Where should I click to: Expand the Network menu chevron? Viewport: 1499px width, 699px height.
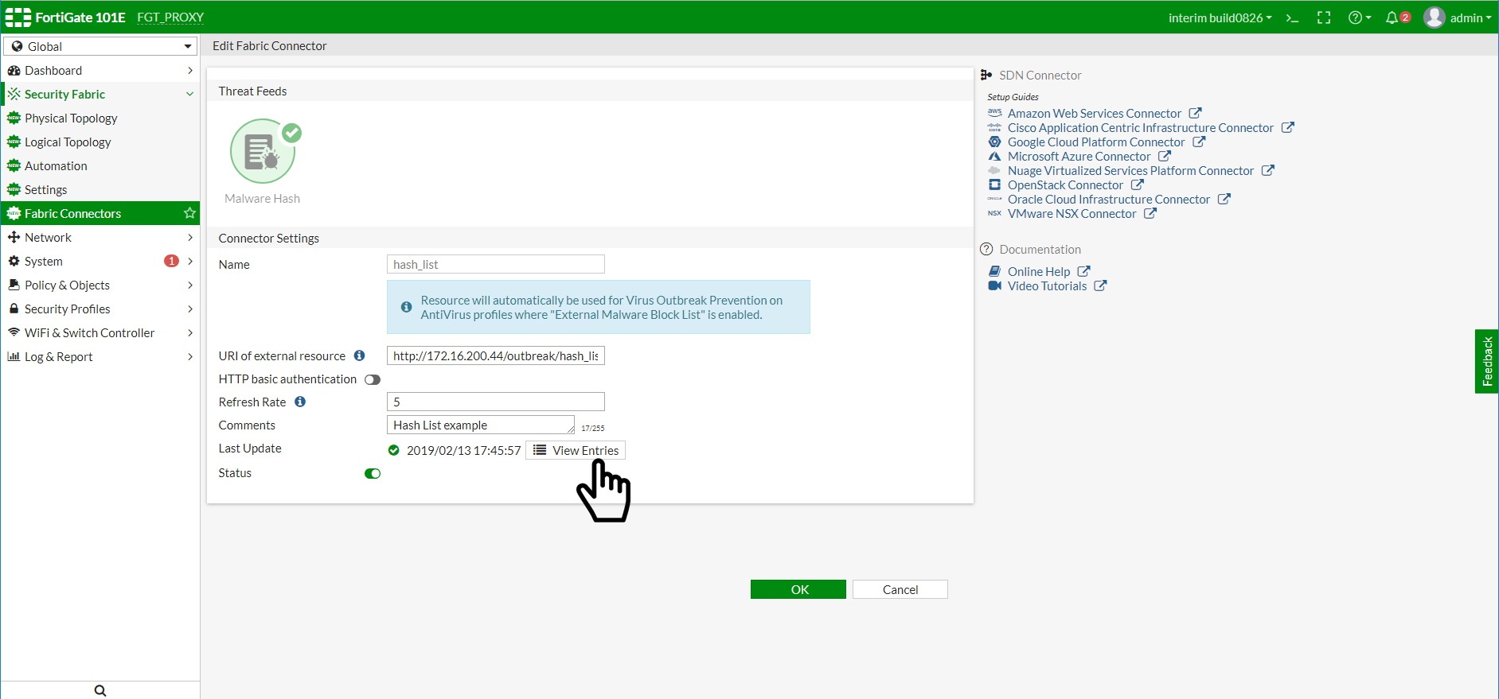pyautogui.click(x=190, y=237)
